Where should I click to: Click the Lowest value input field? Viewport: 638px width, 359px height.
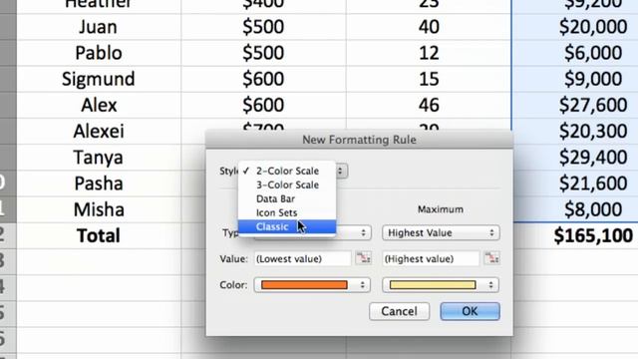point(303,259)
